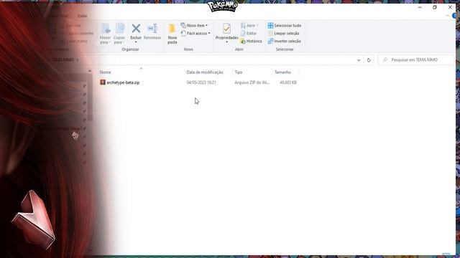Screen dimensions: 460x258
Task: Click the 48.683 KB size cell
Action: pos(288,82)
